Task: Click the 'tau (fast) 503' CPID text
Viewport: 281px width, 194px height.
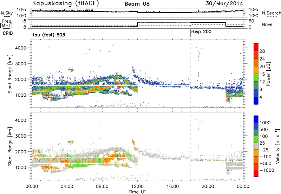Action: tap(49, 35)
